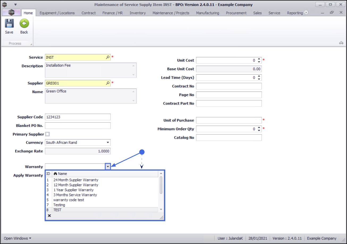Collapse the ribbon with the chevron
This screenshot has height=244, width=347.
[x=341, y=43]
